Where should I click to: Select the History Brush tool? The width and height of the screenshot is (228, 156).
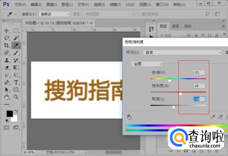point(16,60)
